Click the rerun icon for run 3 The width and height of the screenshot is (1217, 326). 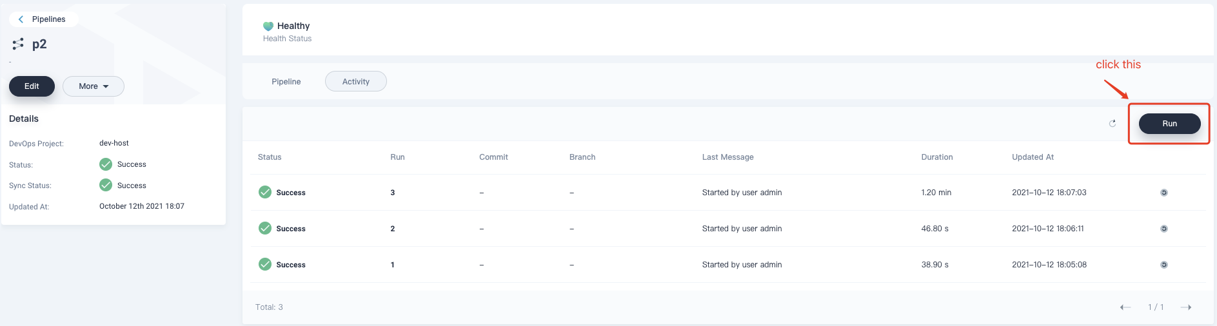point(1164,193)
